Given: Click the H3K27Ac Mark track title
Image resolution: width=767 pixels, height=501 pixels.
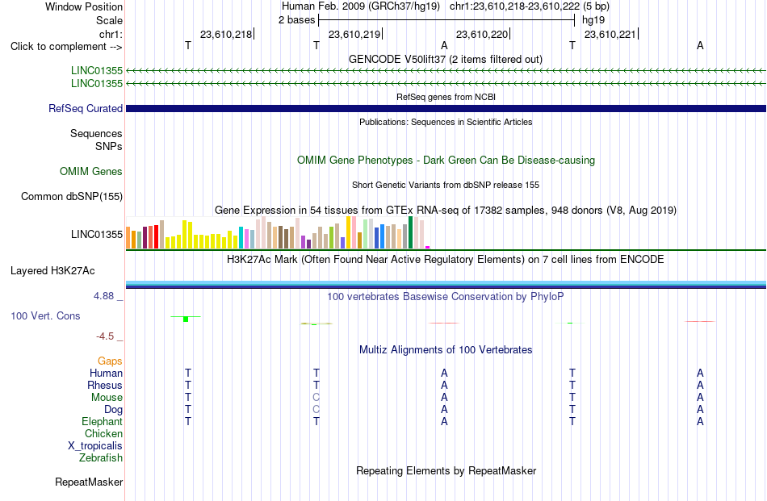Looking at the screenshot, I should click(446, 259).
